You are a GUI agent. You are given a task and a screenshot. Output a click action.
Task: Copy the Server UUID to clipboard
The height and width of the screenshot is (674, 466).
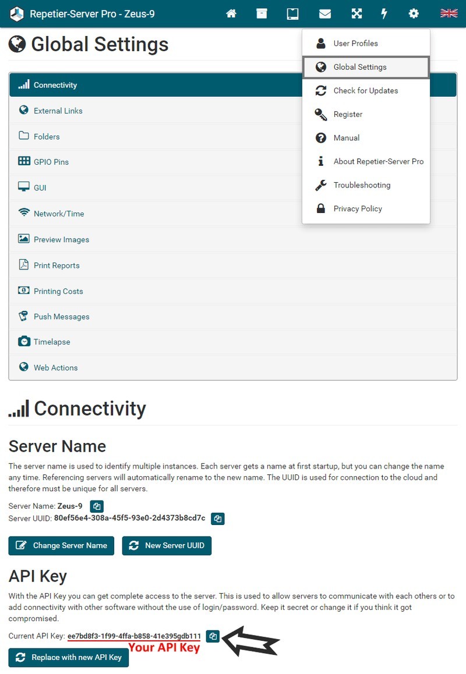217,518
